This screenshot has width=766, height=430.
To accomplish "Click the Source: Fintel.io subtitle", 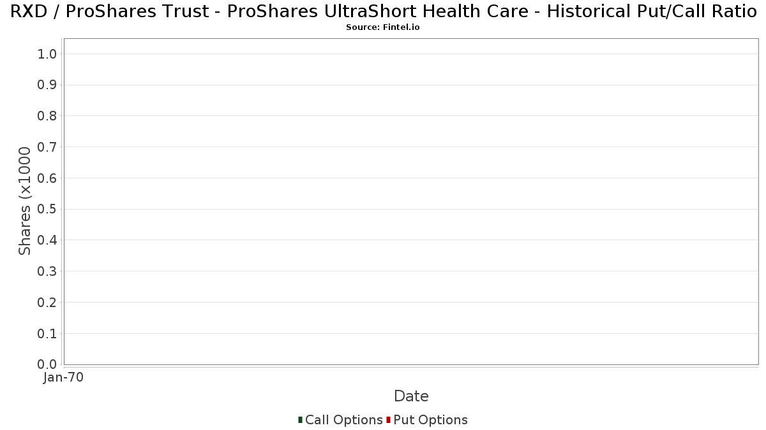I will pos(383,27).
